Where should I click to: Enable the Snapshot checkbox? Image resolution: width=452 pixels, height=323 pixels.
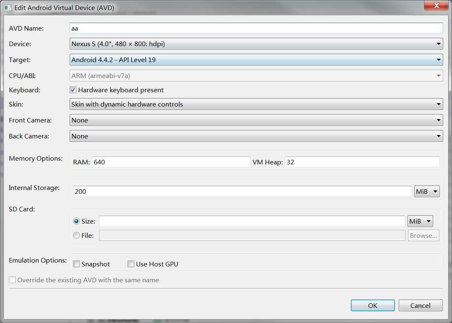tap(76, 264)
